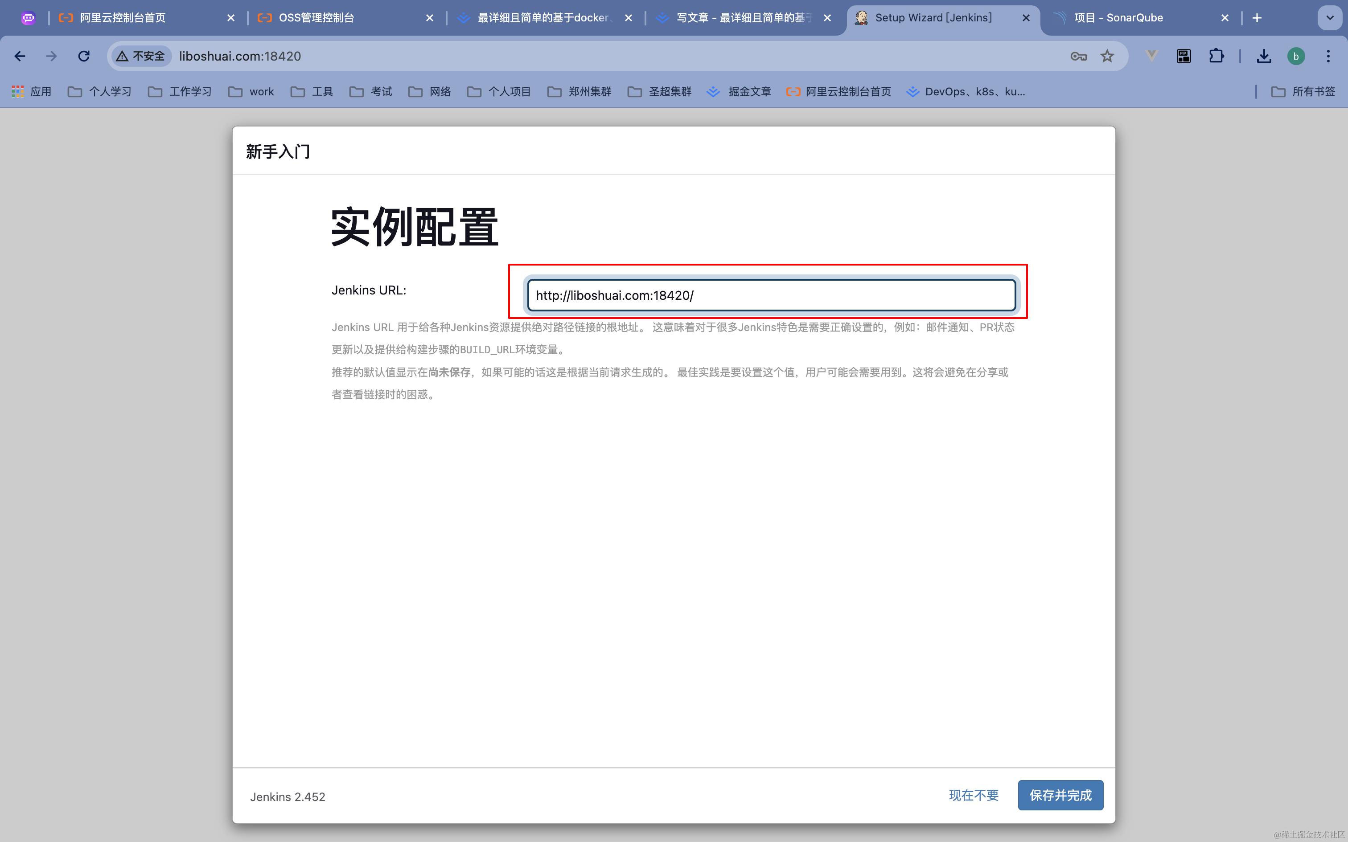This screenshot has height=842, width=1348.
Task: Switch to the SonarQube tab
Action: click(x=1118, y=18)
